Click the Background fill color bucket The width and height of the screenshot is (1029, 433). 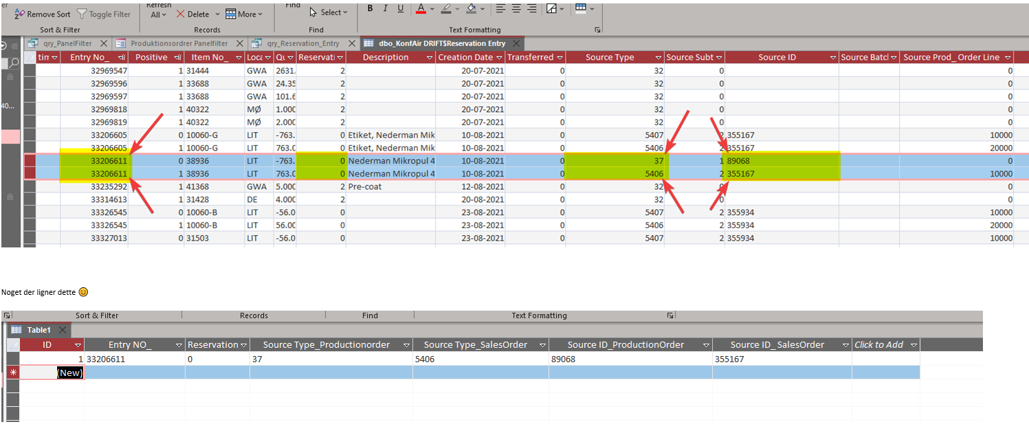click(x=471, y=8)
